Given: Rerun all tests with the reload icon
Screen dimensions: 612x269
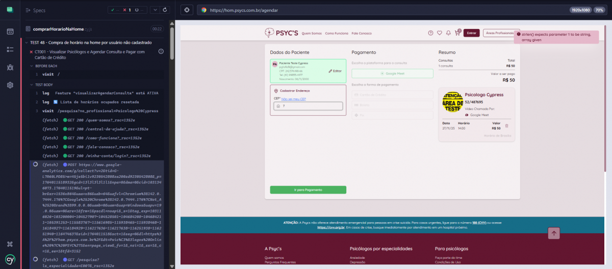Looking at the screenshot, I should (164, 10).
